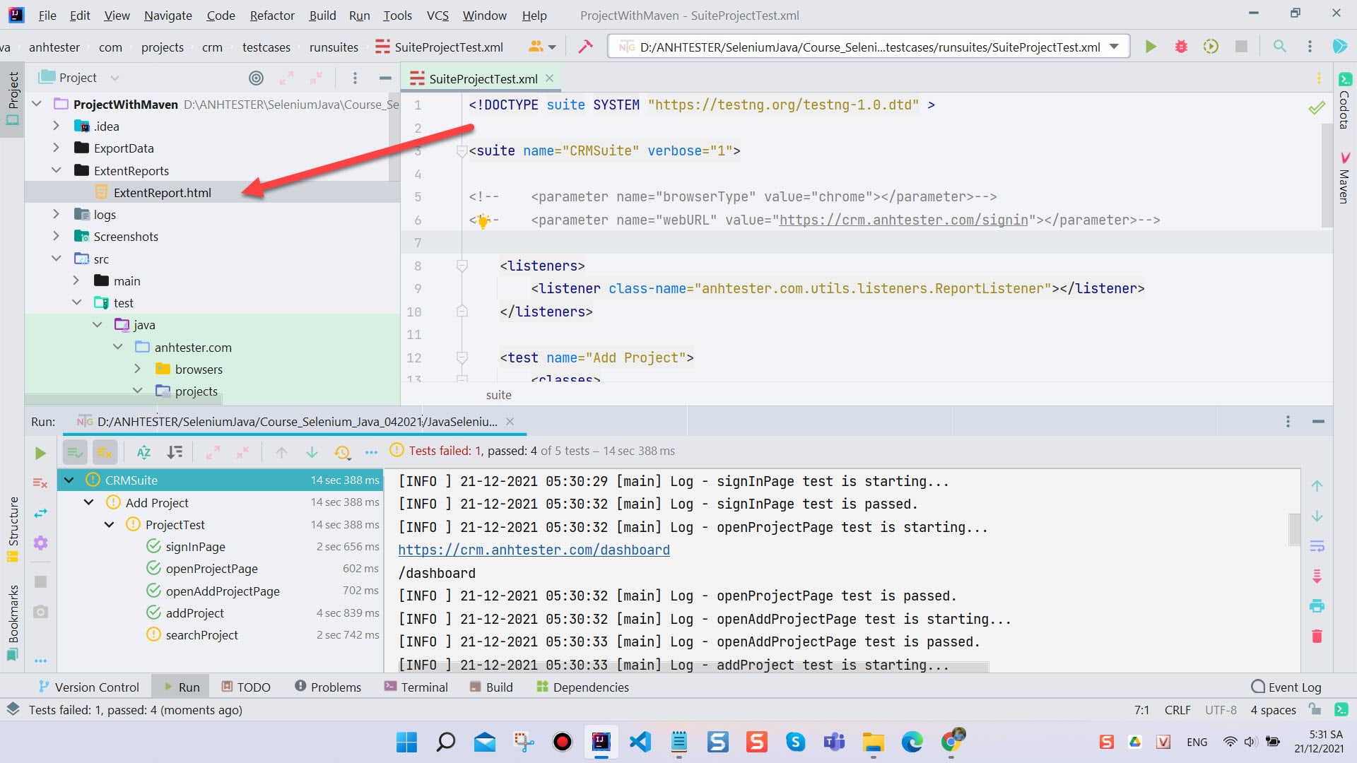Select the searchProject test result
Viewport: 1357px width, 763px height.
pos(201,635)
